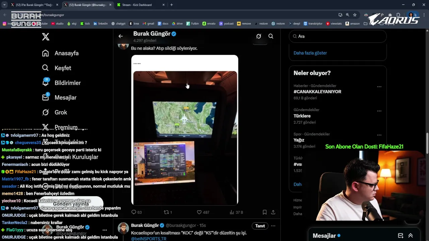Like the post with 487 likes

coord(203,212)
